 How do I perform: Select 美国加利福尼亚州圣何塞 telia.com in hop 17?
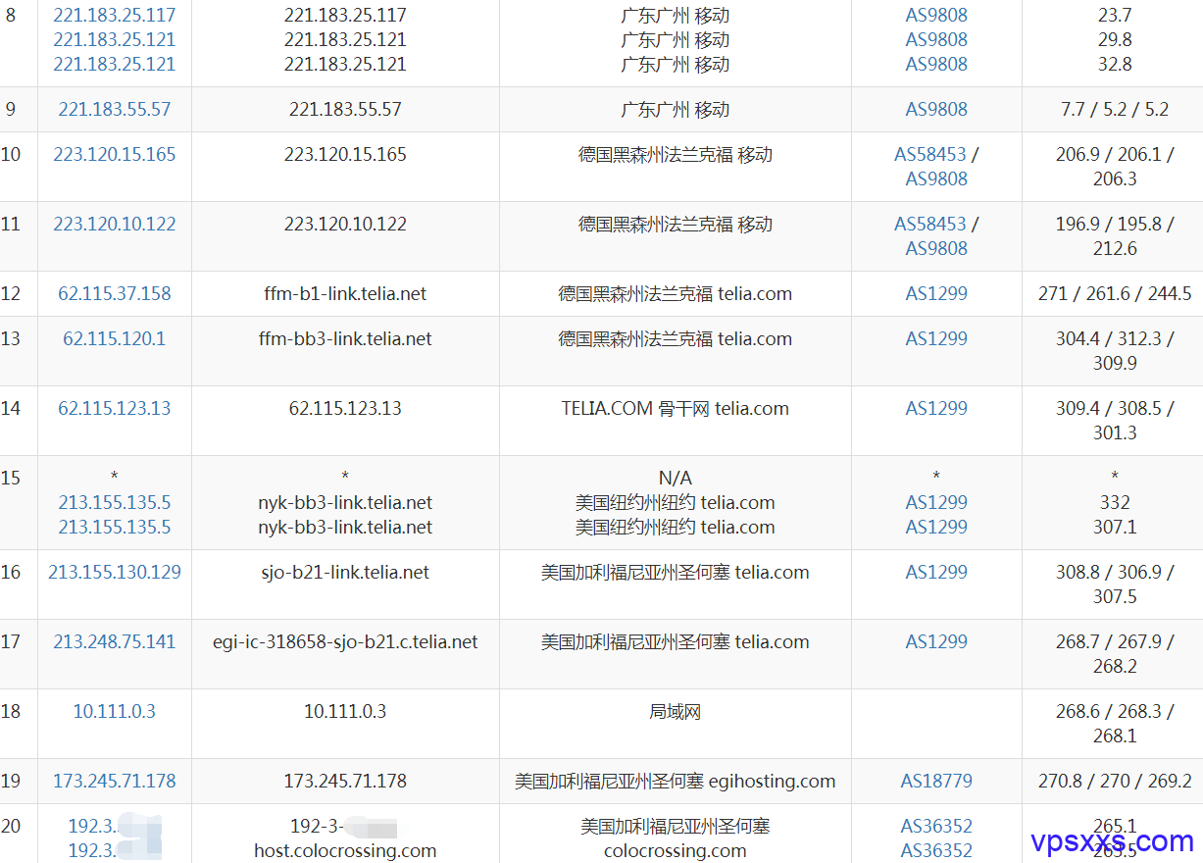675,641
